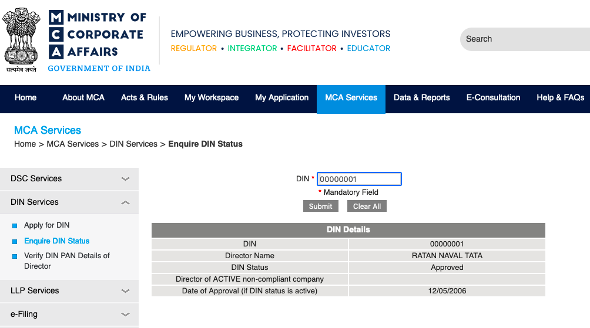Click the DIN number input field
This screenshot has height=328, width=590.
click(x=359, y=179)
